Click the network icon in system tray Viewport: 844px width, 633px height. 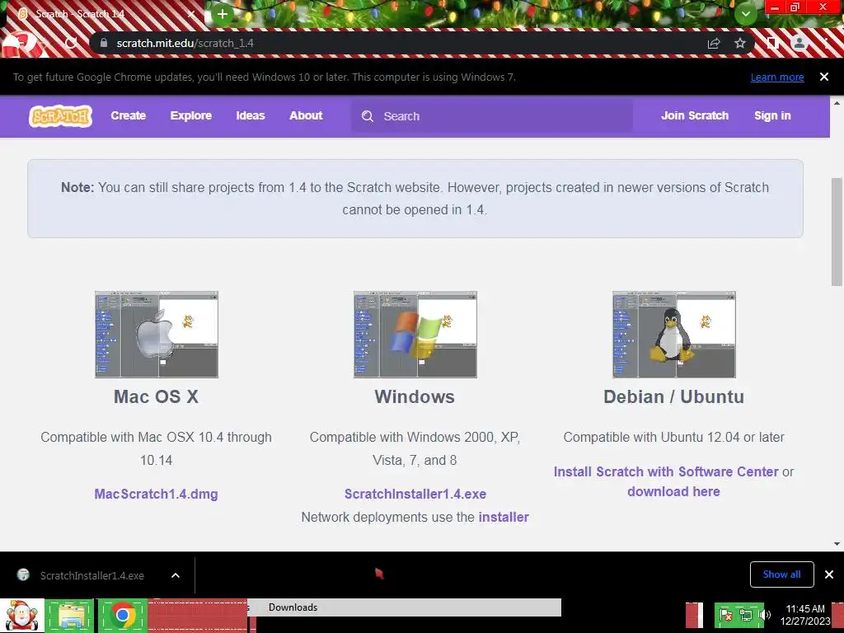click(x=746, y=615)
